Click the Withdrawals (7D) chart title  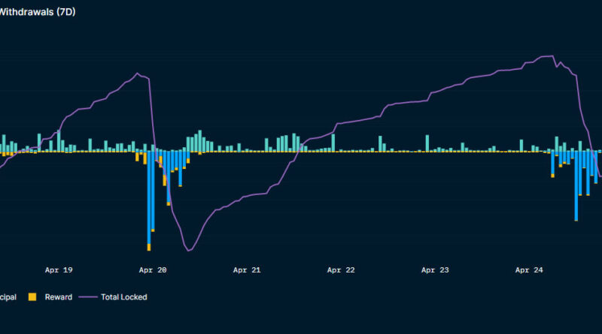(x=38, y=12)
